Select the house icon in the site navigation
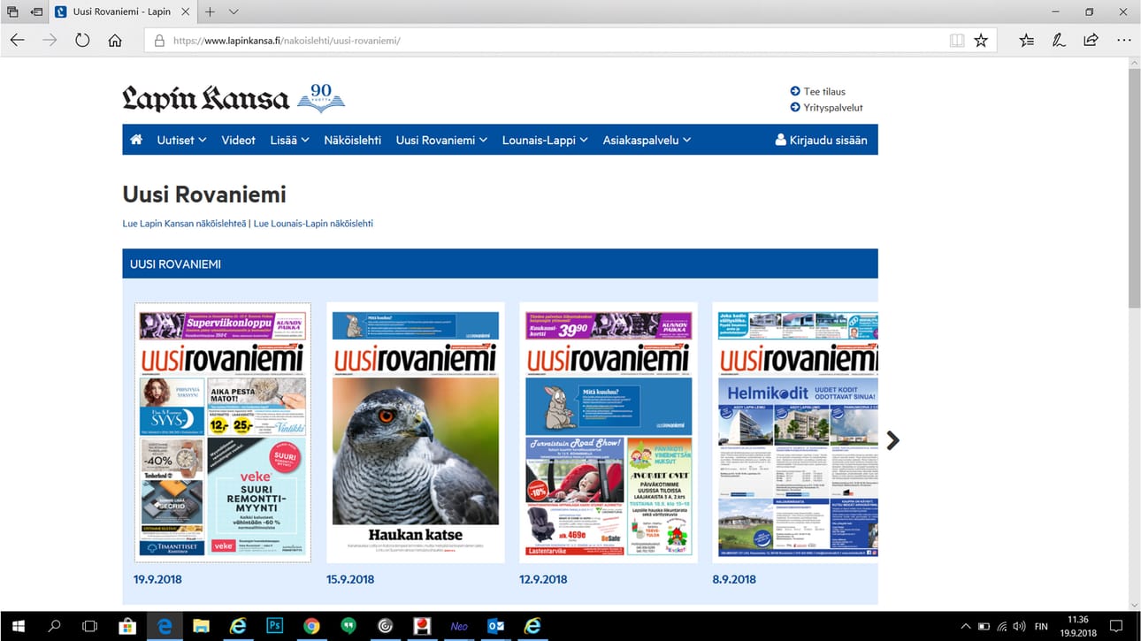This screenshot has height=641, width=1141. (136, 139)
